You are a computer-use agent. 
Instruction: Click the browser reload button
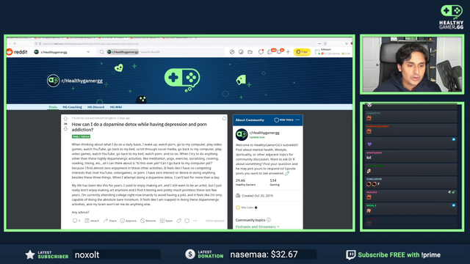click(15, 44)
